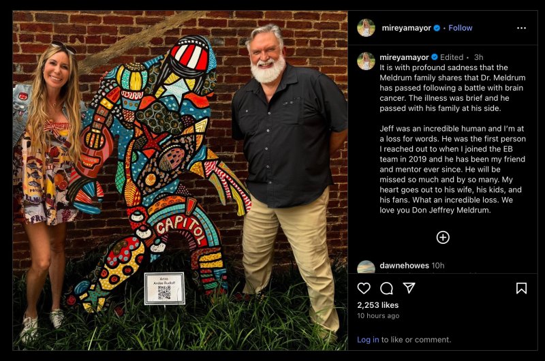
Task: View the 2,253 likes list
Action: pyautogui.click(x=378, y=305)
